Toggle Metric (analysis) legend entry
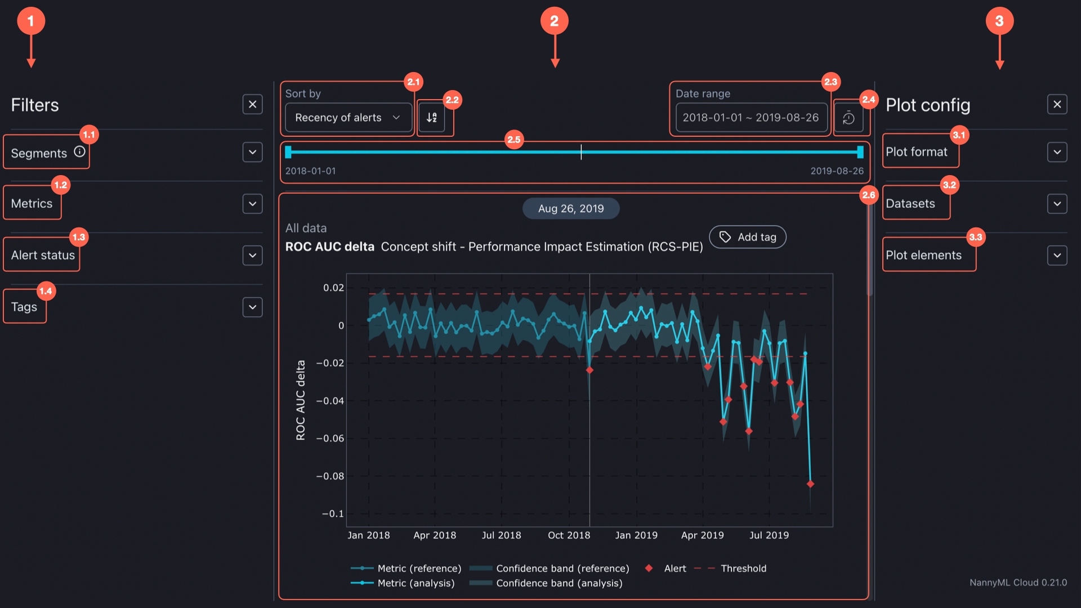 coord(416,583)
